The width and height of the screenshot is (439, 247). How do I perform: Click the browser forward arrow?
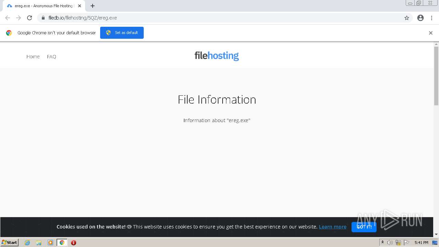point(19,18)
